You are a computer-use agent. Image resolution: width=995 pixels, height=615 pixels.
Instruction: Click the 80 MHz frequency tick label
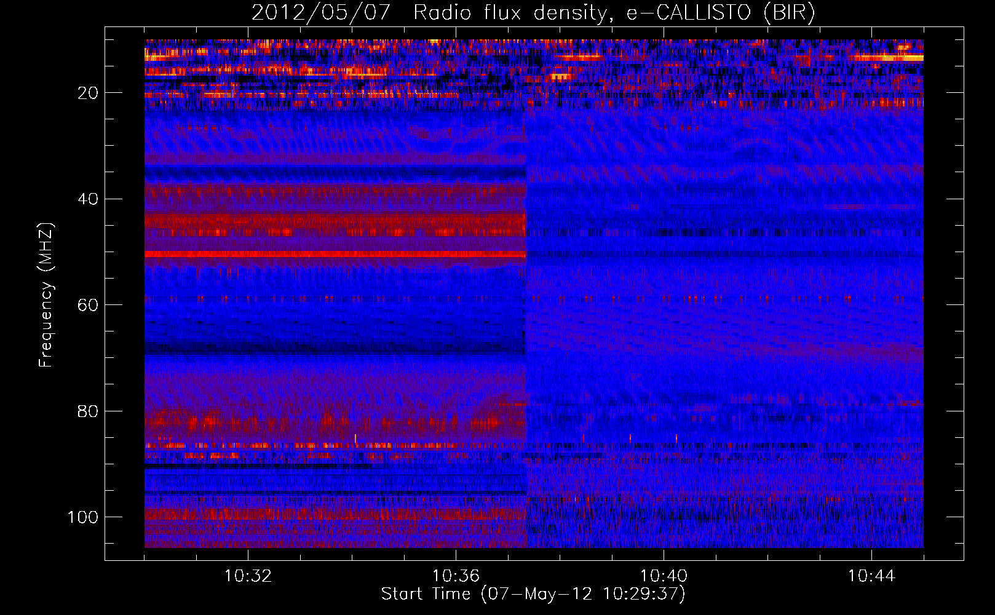(88, 411)
